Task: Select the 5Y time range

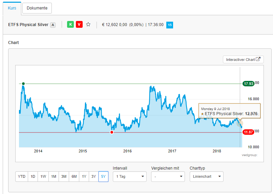Action: point(103,177)
